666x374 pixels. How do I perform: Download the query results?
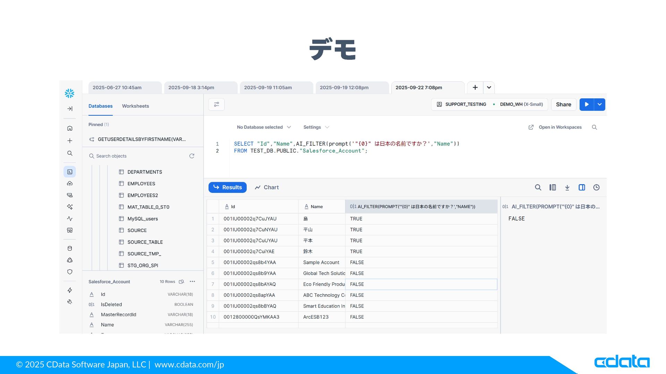[x=567, y=187]
